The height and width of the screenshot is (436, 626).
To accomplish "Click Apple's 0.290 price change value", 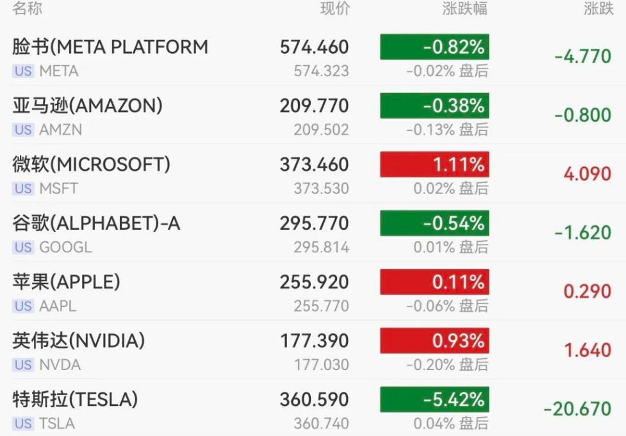I will click(x=587, y=292).
